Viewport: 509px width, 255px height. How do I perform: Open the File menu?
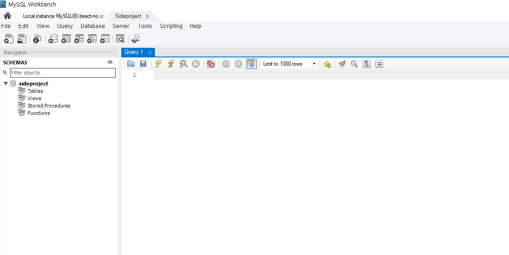(6, 26)
